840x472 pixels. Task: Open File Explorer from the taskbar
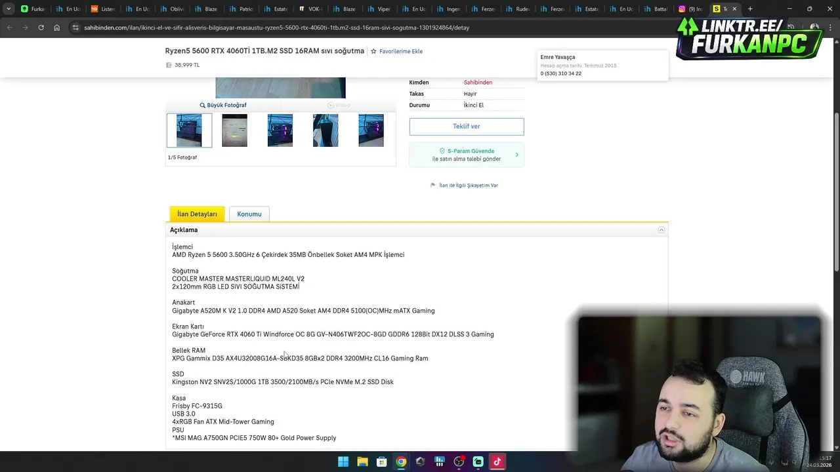(x=362, y=462)
